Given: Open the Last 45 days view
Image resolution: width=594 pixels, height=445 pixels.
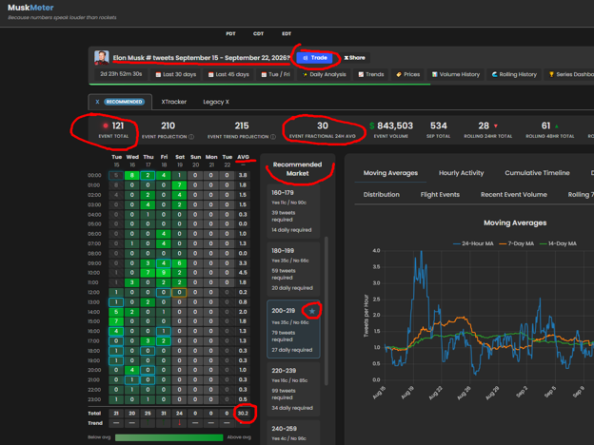Looking at the screenshot, I should tap(228, 74).
